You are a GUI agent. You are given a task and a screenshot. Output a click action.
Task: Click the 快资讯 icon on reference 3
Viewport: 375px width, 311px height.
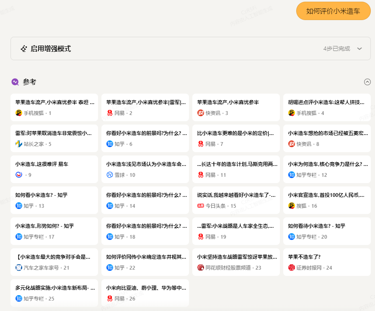[x=200, y=113]
